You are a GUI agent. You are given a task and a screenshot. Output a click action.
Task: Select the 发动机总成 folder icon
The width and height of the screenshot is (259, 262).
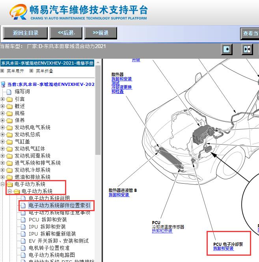[x=9, y=135]
